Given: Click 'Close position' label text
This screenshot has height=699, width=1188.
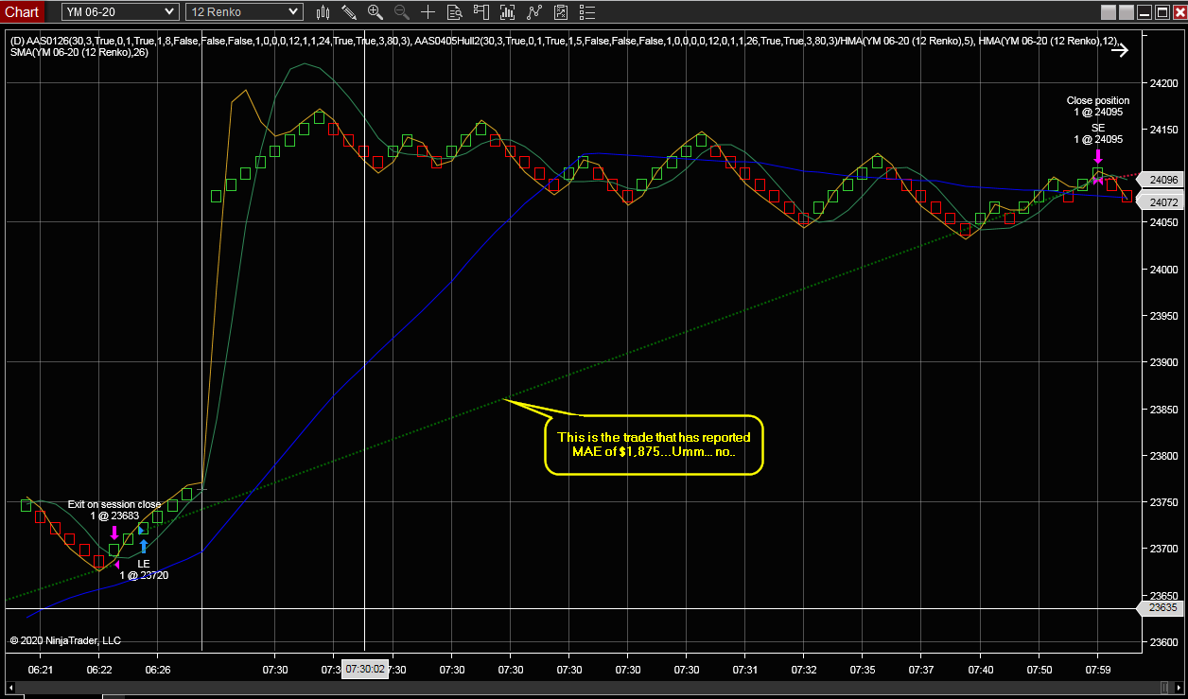Looking at the screenshot, I should pyautogui.click(x=1098, y=100).
